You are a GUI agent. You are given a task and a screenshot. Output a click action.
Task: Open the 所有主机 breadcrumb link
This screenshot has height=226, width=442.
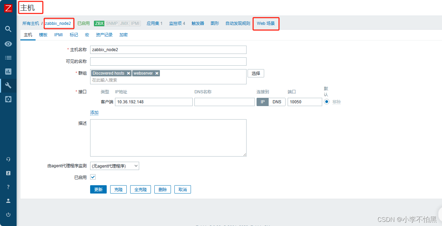(31, 23)
